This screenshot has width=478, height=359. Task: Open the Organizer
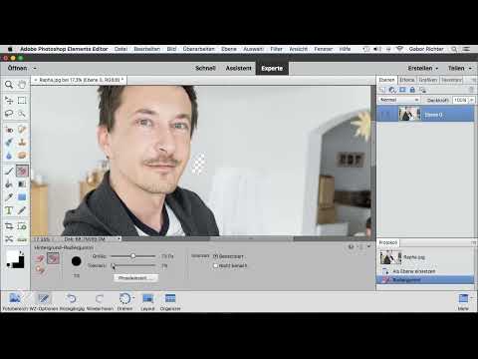(170, 301)
